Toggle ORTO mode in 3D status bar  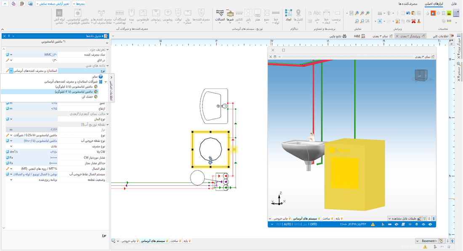tap(313, 225)
